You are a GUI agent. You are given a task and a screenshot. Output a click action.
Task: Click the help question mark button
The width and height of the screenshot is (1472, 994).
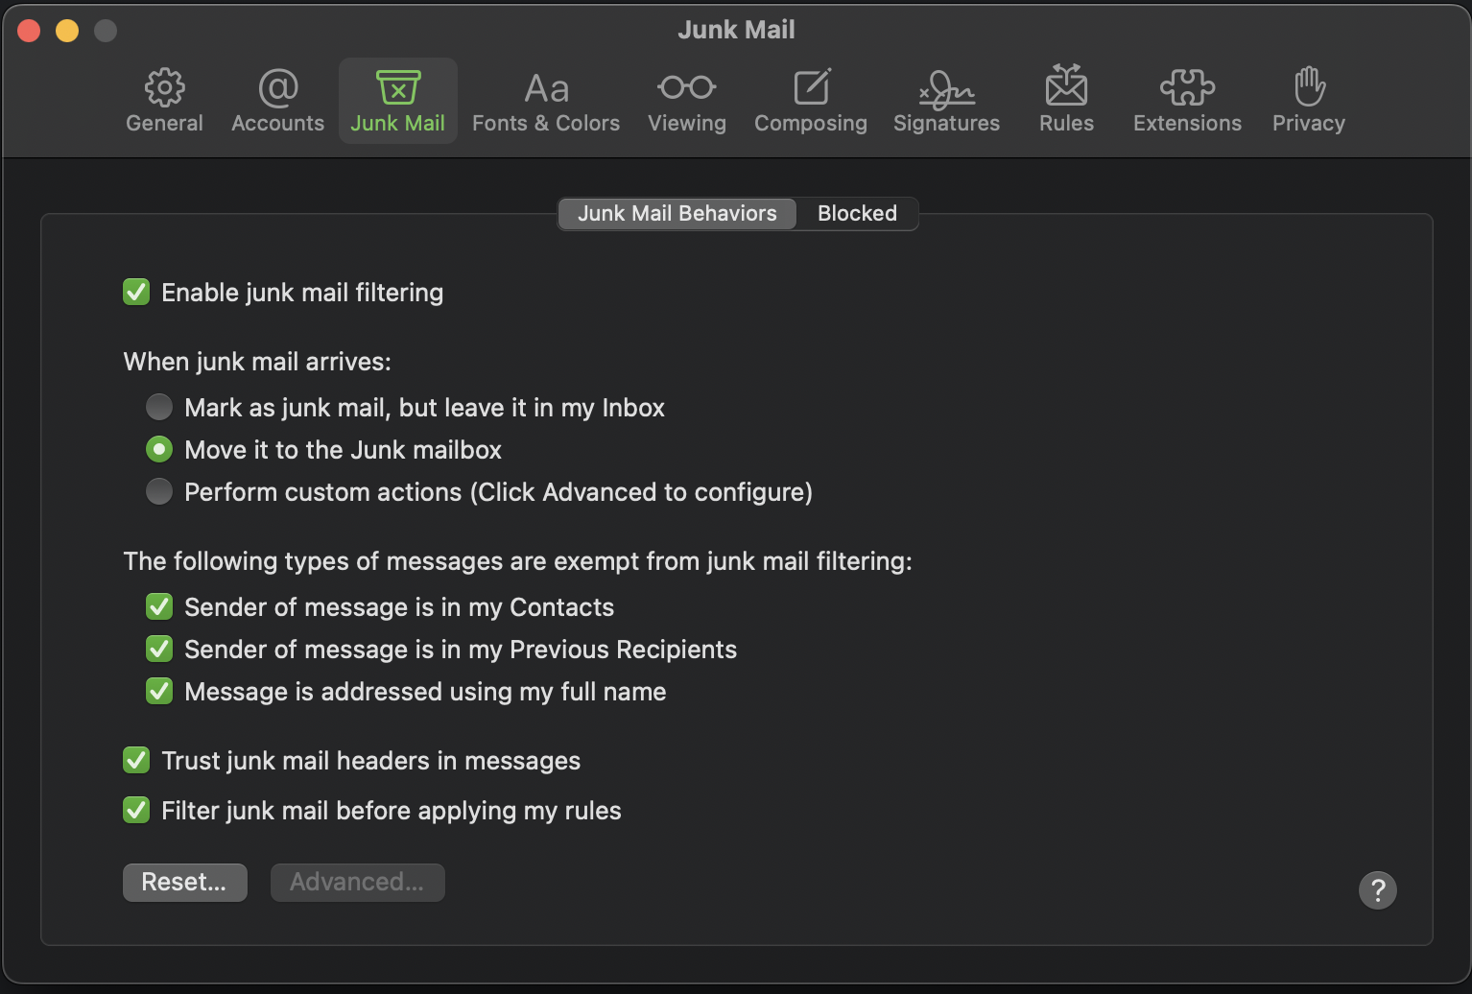1377,889
